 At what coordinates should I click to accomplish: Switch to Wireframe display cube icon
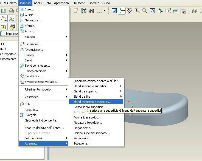coord(195,11)
